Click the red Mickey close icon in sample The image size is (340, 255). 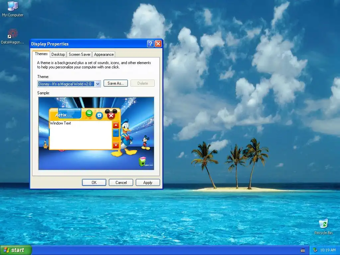111,114
